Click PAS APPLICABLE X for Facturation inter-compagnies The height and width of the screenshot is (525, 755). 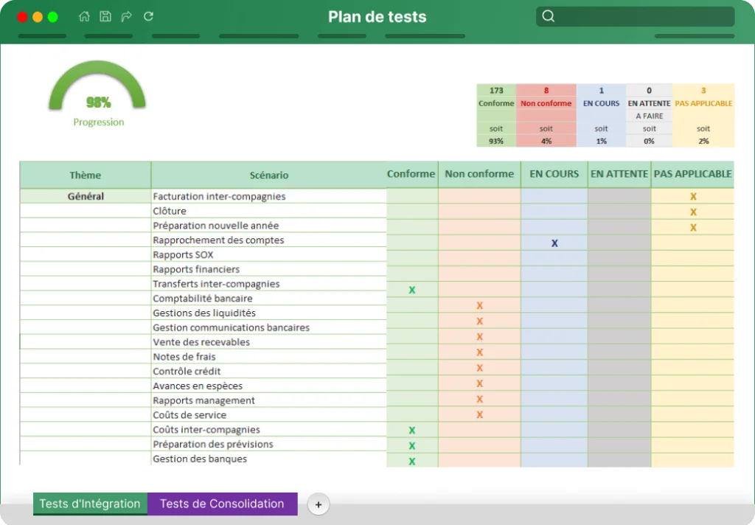[x=693, y=197]
